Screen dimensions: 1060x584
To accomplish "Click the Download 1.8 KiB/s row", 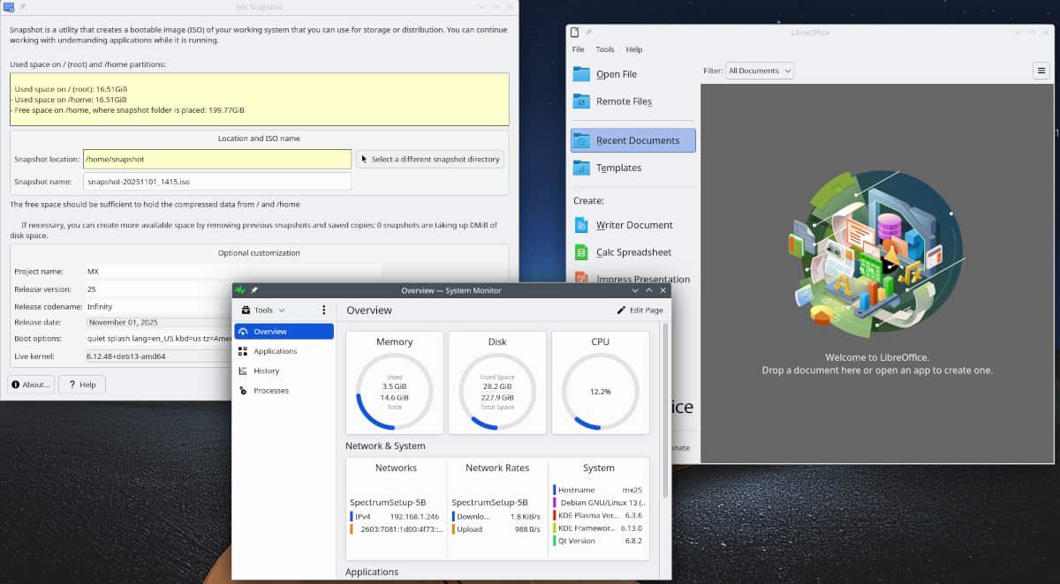I will coord(497,517).
